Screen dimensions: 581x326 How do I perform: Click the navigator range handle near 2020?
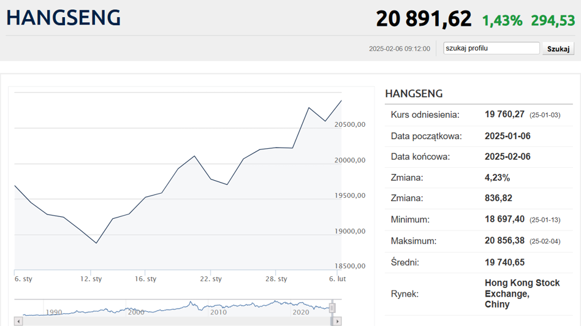click(x=332, y=308)
